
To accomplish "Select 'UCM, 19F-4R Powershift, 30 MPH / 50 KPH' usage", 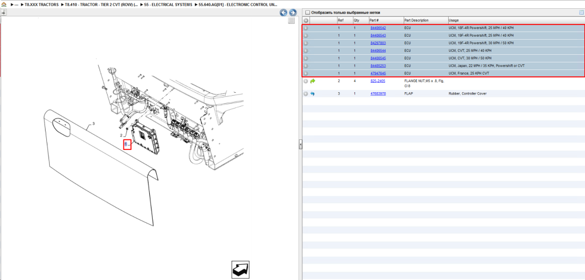I will point(481,43).
